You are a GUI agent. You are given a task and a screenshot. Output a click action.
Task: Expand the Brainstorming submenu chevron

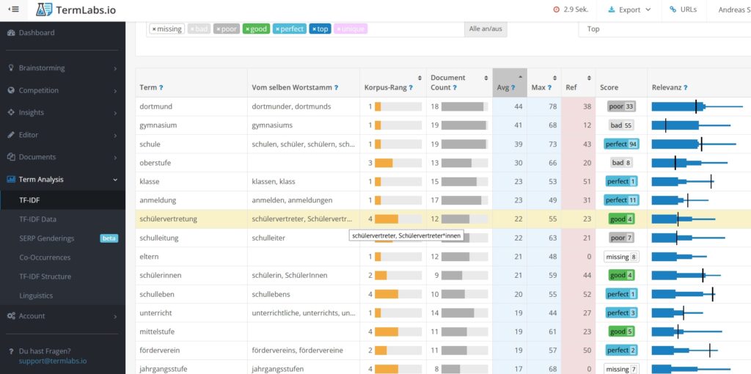115,68
